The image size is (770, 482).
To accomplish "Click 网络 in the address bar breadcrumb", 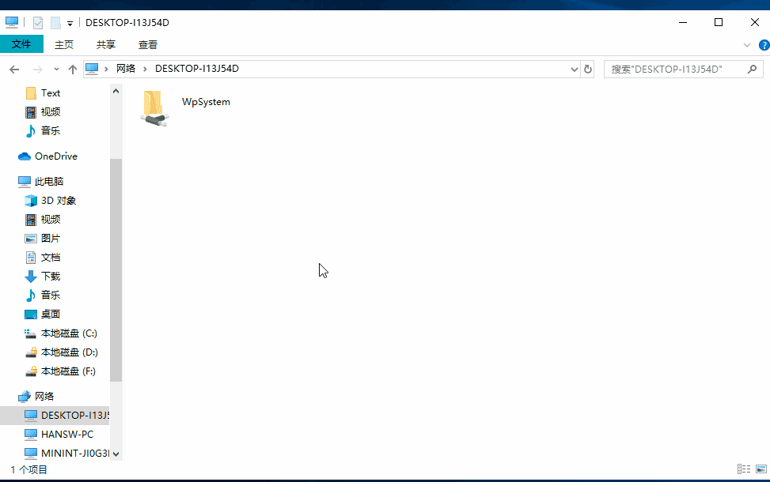I will (x=126, y=69).
